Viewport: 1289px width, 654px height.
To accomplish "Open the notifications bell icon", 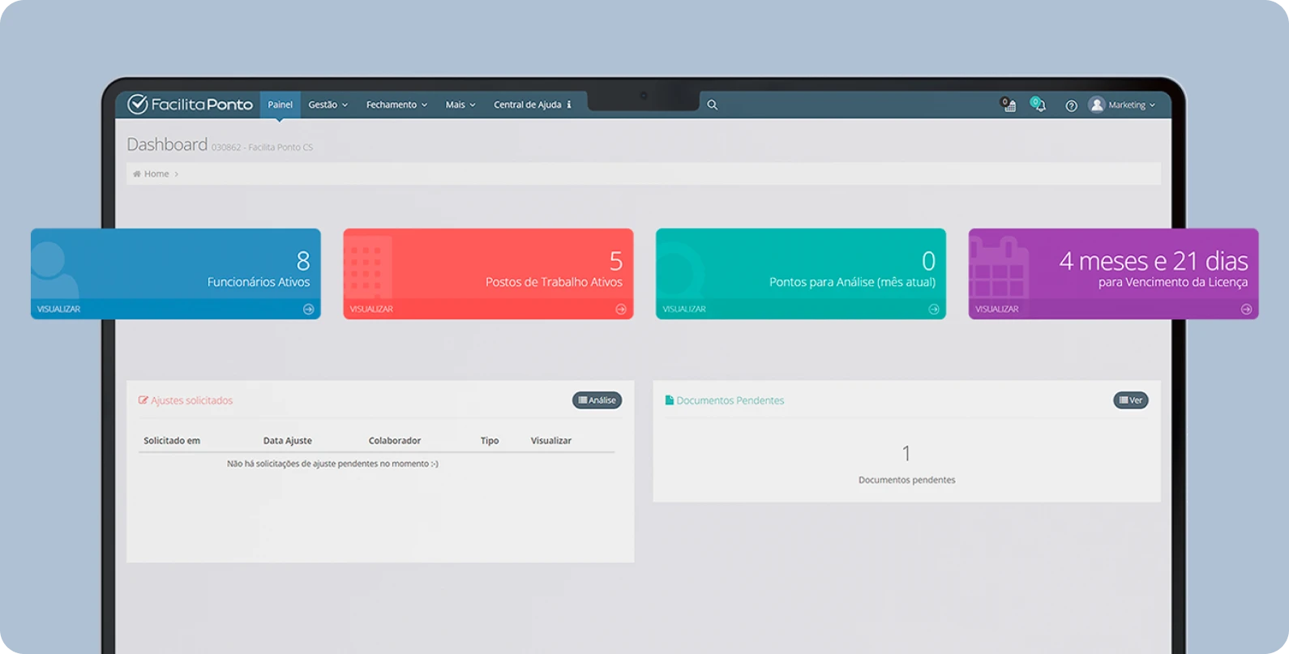I will [x=1039, y=105].
